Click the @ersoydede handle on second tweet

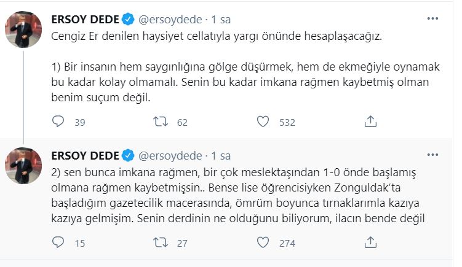coord(168,154)
